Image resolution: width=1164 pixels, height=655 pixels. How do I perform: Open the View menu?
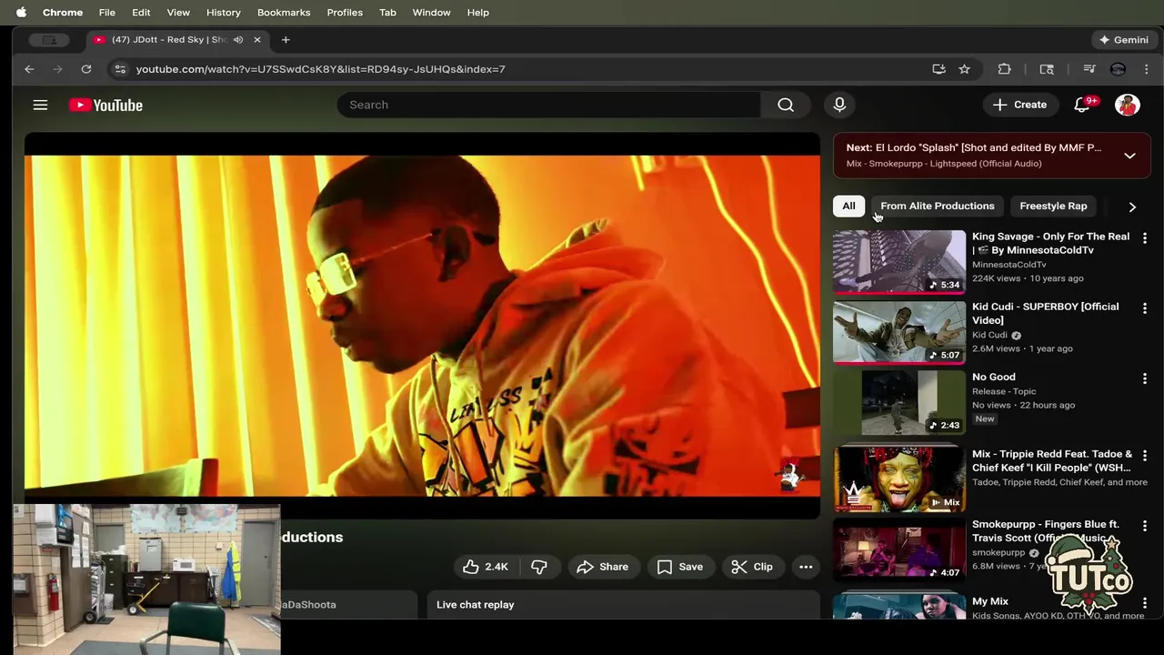coord(178,13)
